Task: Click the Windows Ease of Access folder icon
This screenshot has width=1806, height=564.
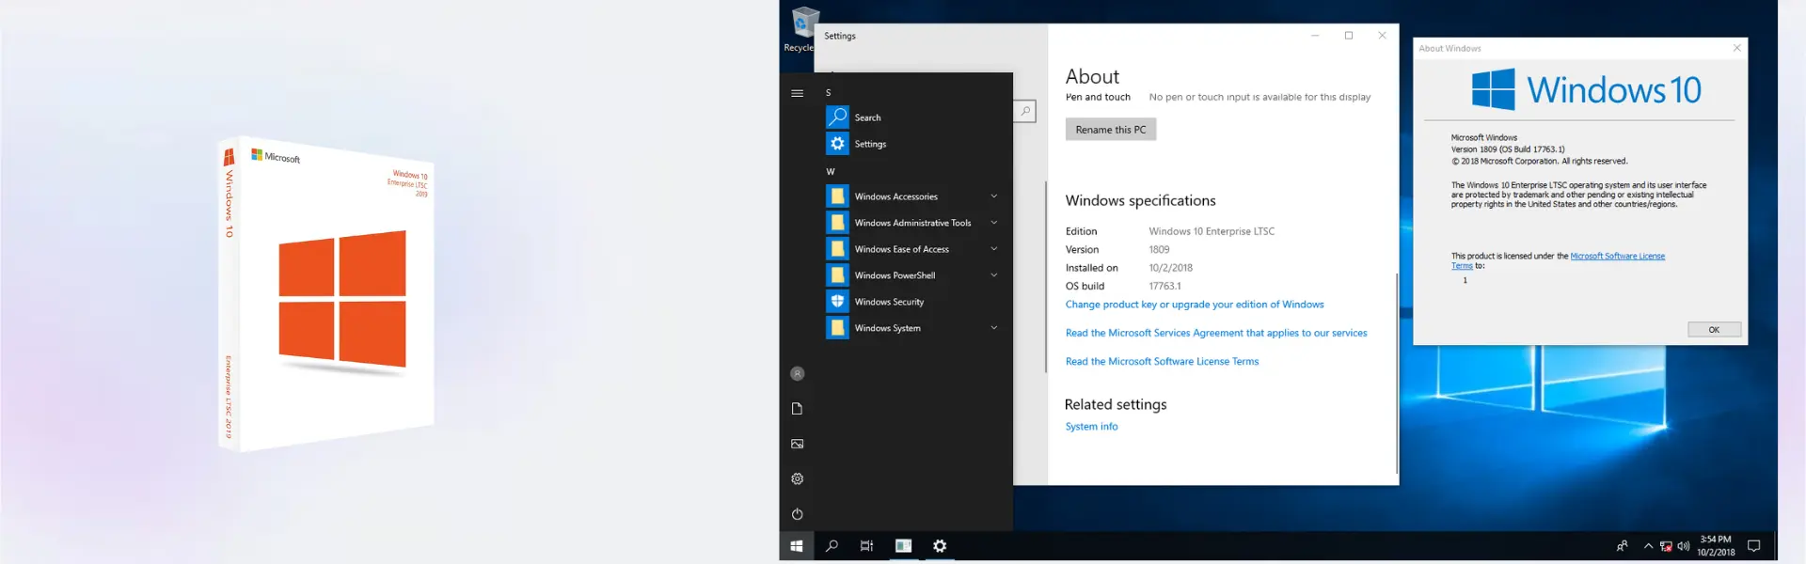Action: point(837,249)
